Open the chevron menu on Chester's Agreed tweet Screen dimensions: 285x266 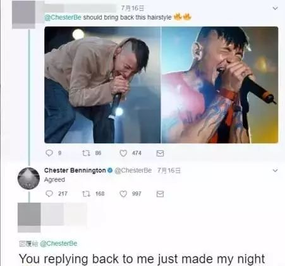click(x=275, y=171)
